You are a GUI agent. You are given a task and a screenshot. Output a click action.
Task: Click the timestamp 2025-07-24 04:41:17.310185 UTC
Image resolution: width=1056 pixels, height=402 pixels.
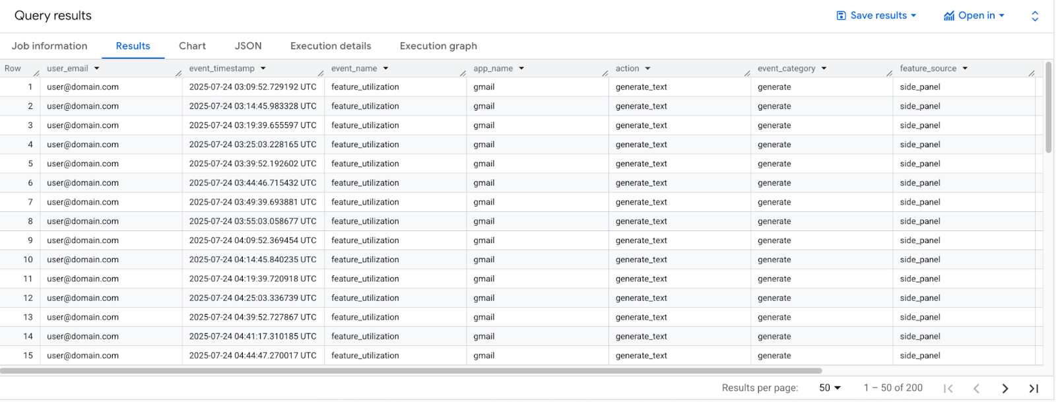click(253, 336)
